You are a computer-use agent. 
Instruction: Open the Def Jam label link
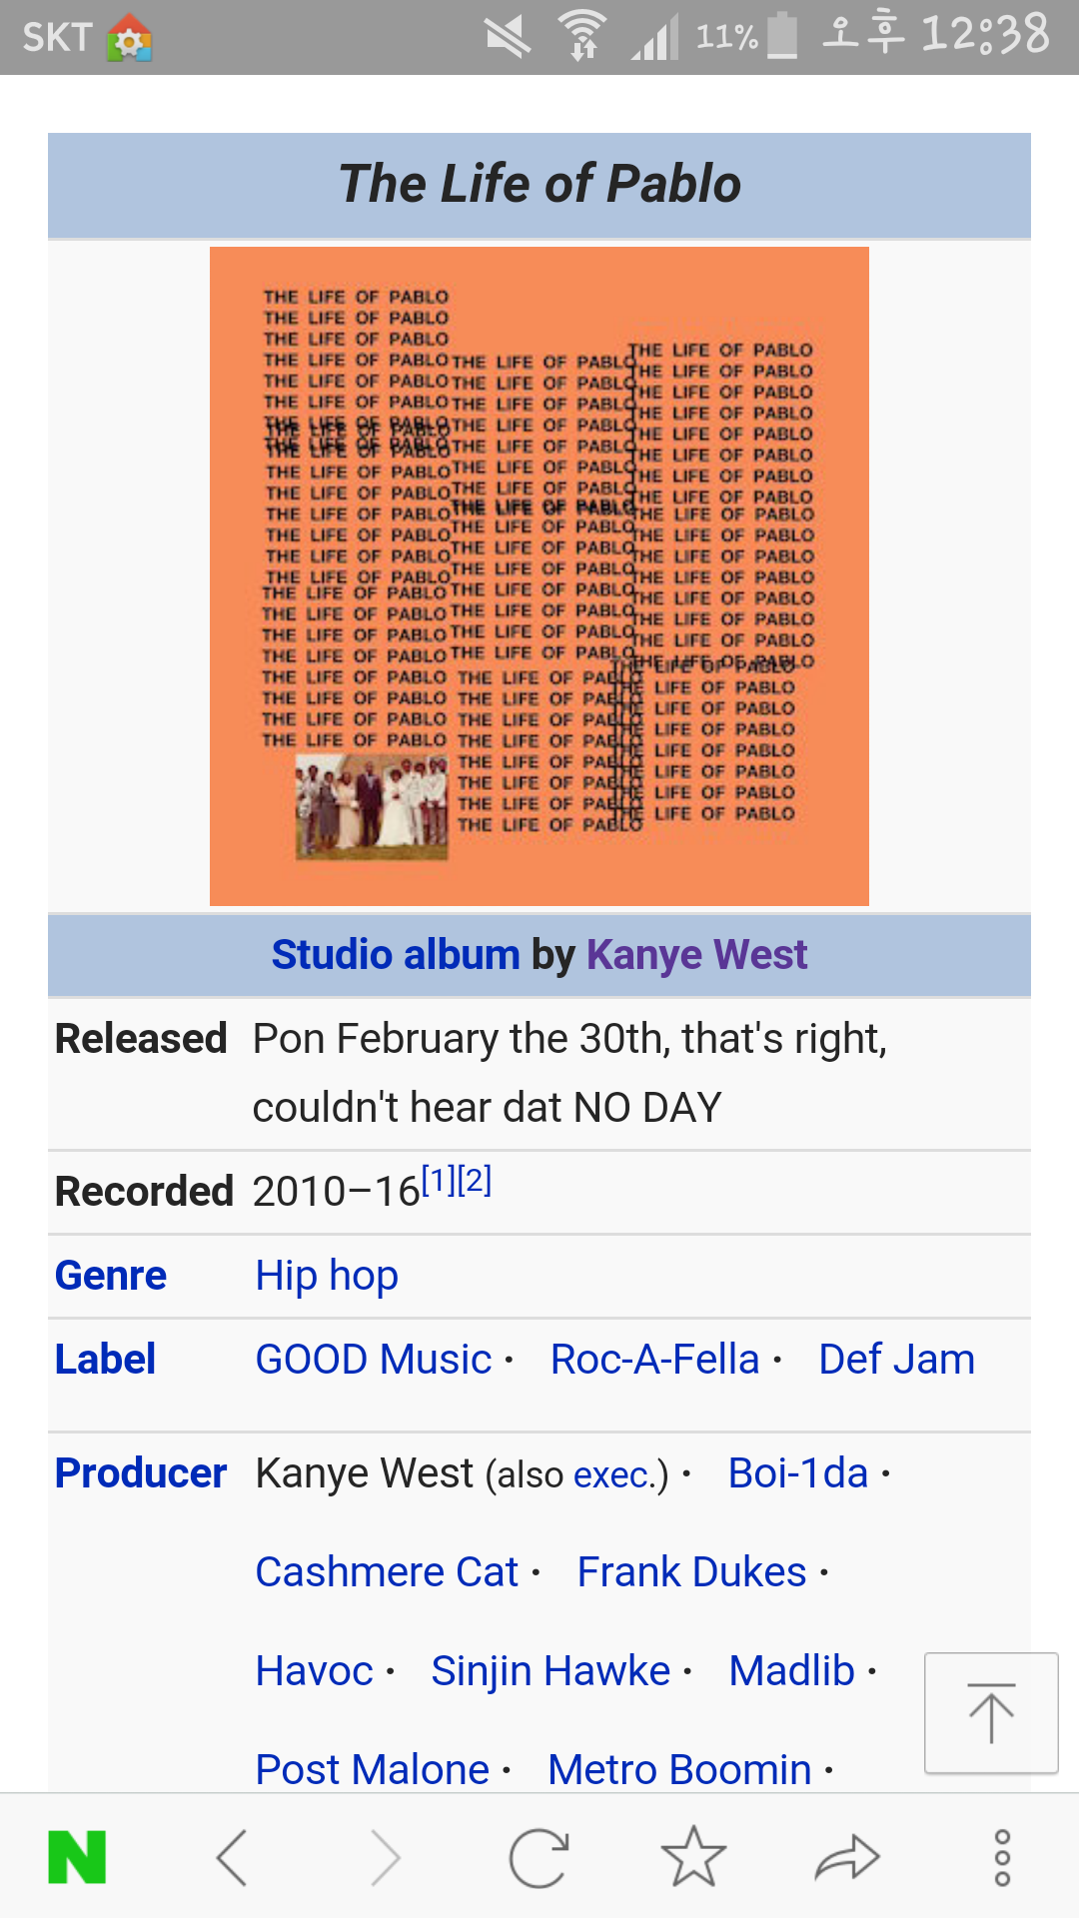[x=896, y=1360]
